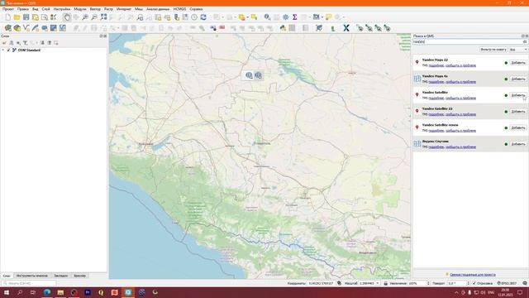529x298 pixels.
Task: Open the Проект menu
Action: (8, 9)
